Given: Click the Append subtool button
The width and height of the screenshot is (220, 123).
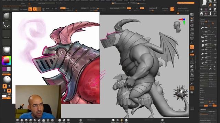Looking at the screenshot, I should pos(212,80).
